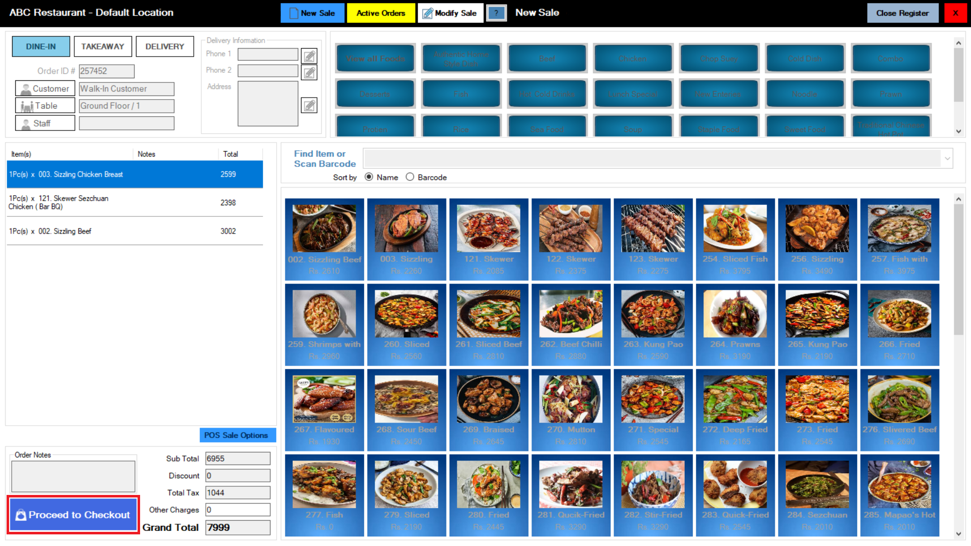Select the 268. Sour Beef tile
The image size is (971, 546).
[407, 410]
